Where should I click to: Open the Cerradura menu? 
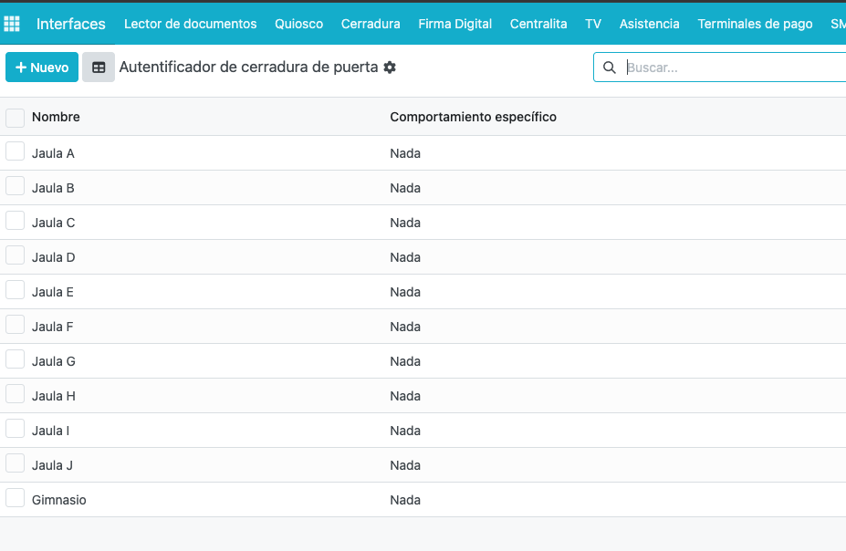coord(371,24)
